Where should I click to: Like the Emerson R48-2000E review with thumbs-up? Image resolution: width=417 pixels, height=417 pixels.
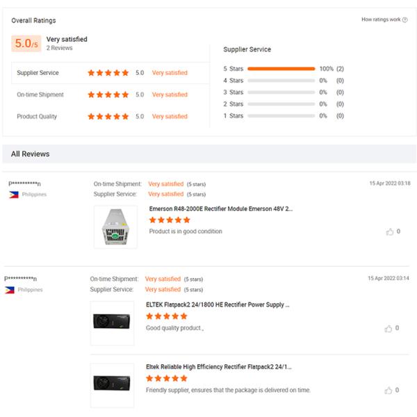(390, 231)
